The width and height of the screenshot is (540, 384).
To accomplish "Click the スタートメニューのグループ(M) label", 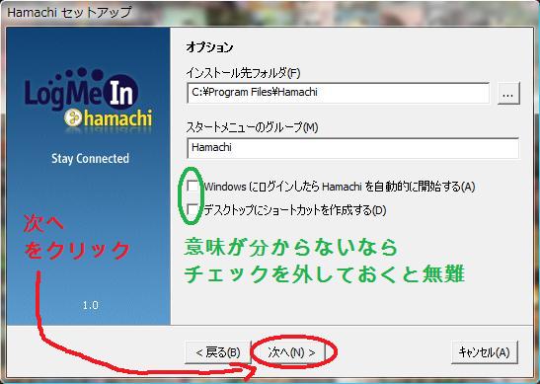I will pyautogui.click(x=252, y=127).
